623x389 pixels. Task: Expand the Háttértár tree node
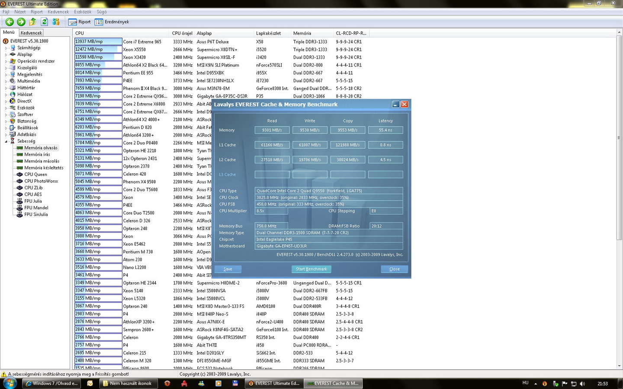coord(6,88)
